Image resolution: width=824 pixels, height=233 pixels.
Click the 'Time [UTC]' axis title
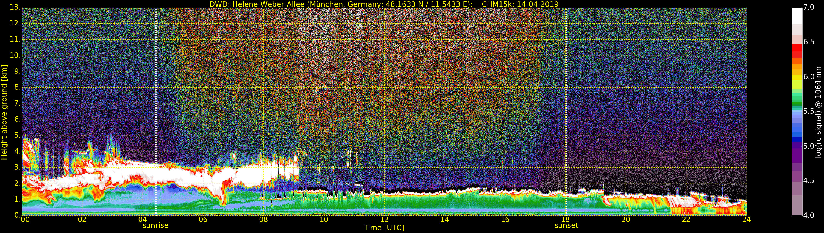click(384, 228)
